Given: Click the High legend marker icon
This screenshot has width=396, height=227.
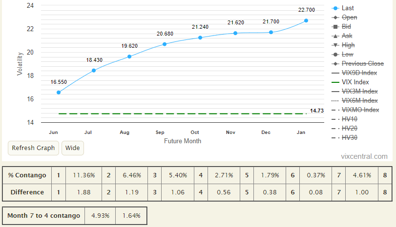Looking at the screenshot, I should [335, 45].
